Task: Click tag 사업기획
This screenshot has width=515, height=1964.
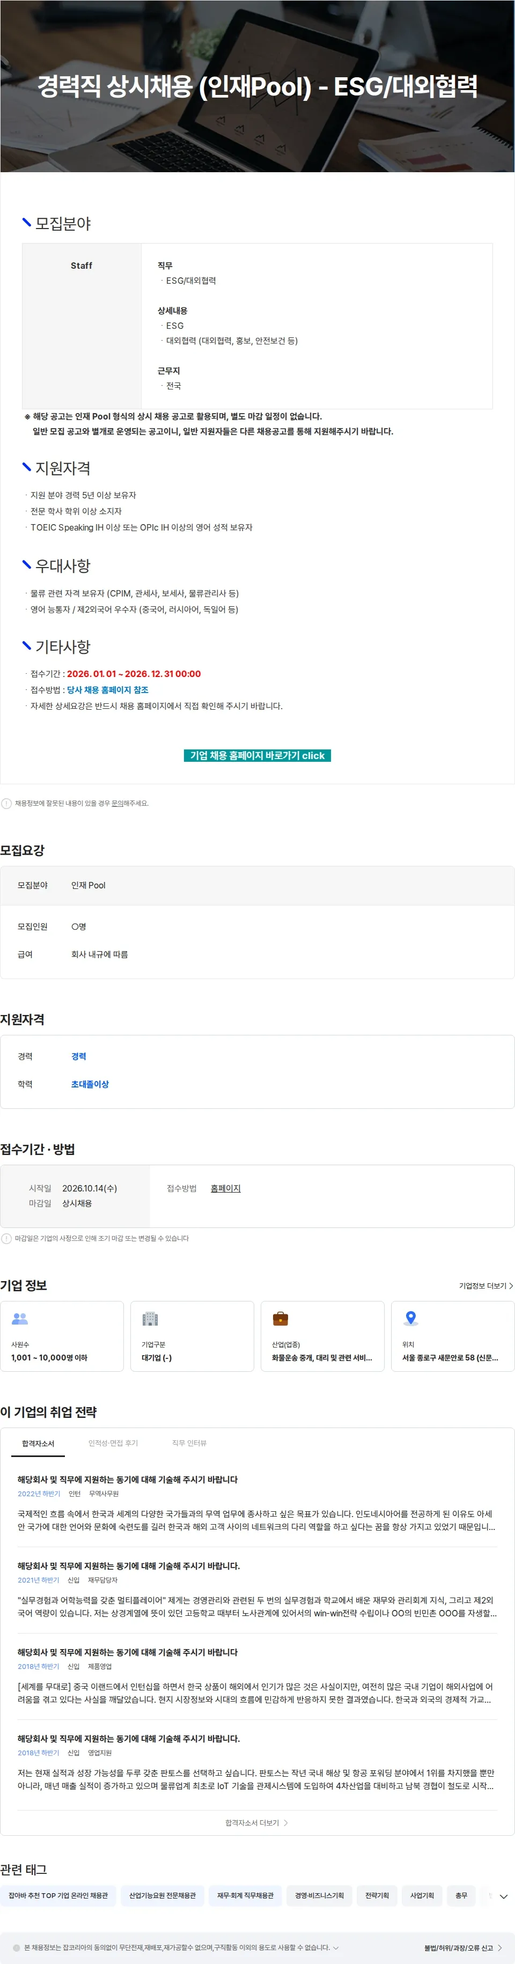Action: (422, 1895)
